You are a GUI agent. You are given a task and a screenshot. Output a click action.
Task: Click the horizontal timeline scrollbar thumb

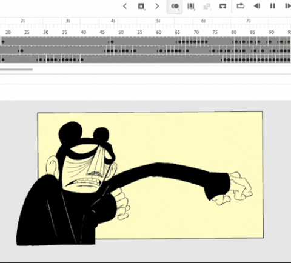16,70
